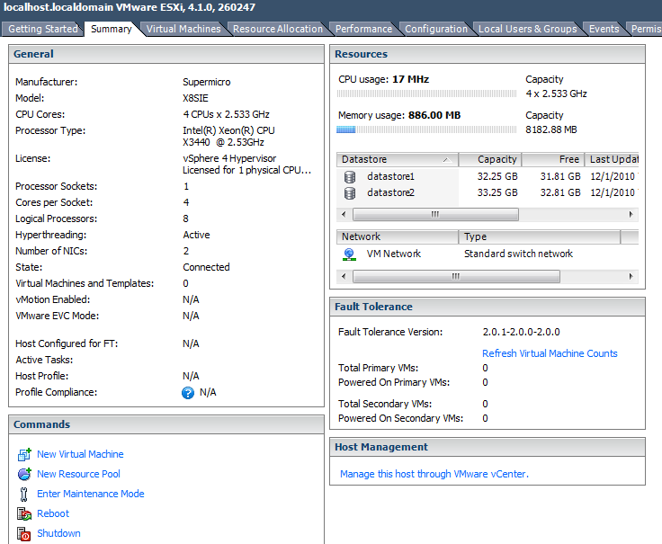Select the datastore1 disk icon

pyautogui.click(x=350, y=176)
